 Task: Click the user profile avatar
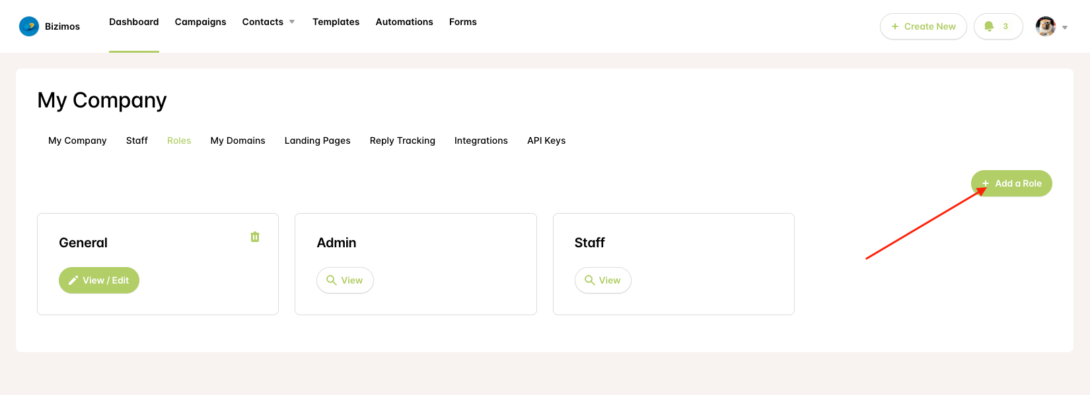(1046, 26)
